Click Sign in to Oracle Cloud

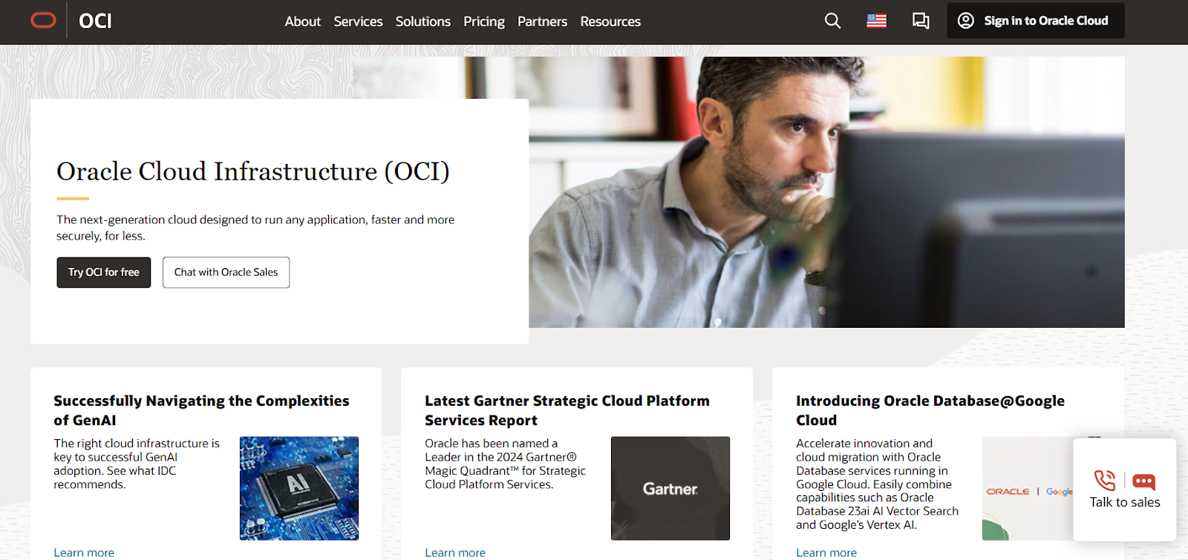tap(1036, 21)
